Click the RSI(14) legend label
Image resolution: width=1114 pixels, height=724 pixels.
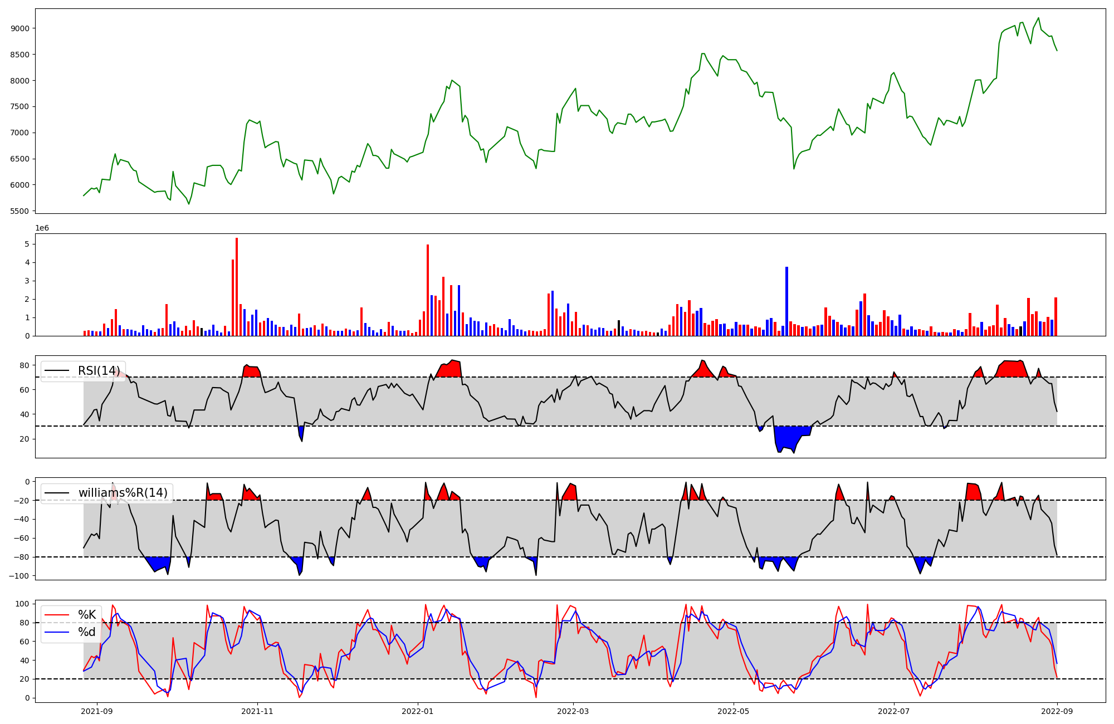pyautogui.click(x=99, y=371)
